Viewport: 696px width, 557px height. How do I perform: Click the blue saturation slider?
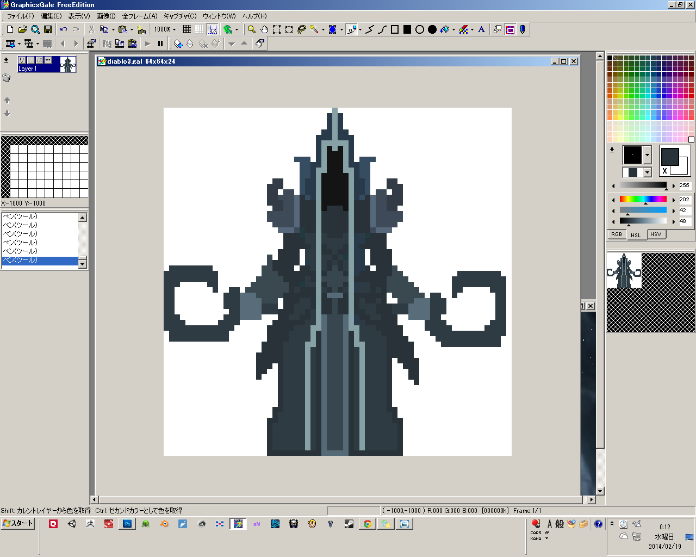pyautogui.click(x=643, y=210)
